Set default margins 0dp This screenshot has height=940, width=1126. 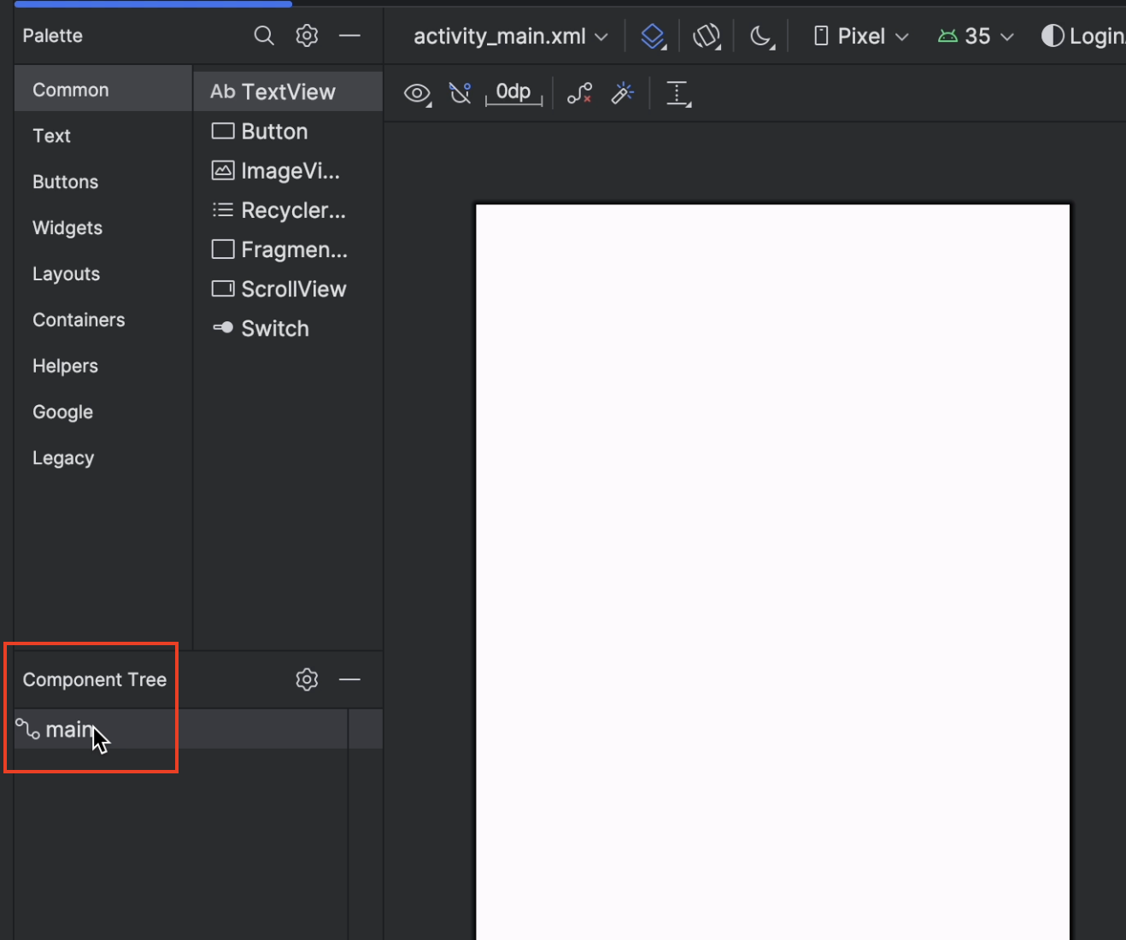(513, 93)
